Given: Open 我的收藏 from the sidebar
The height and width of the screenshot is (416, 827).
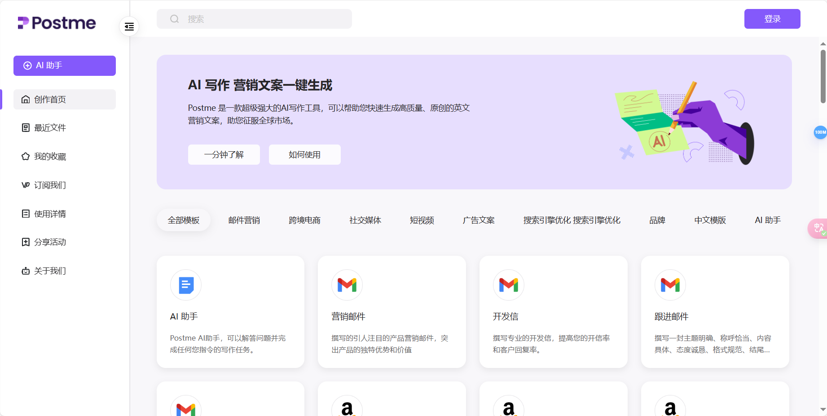Looking at the screenshot, I should click(49, 156).
